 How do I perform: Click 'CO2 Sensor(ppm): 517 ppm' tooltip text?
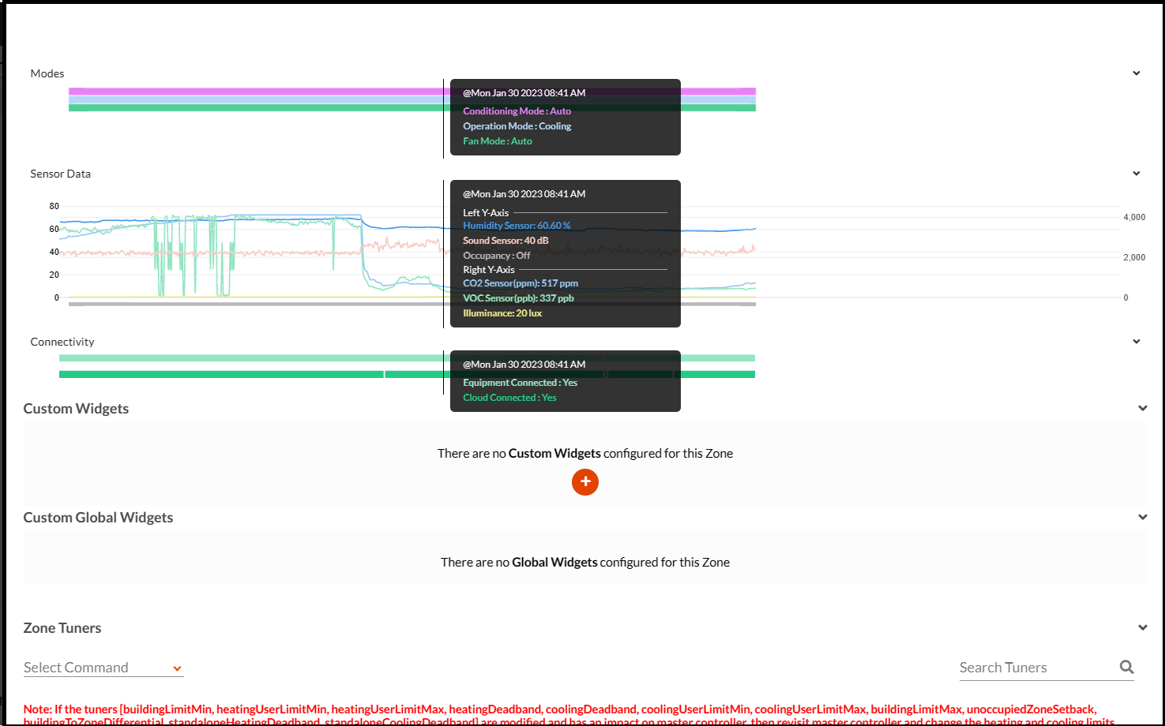click(520, 283)
